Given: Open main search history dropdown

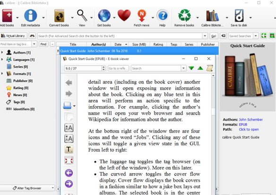Looking at the screenshot, I should (205, 36).
